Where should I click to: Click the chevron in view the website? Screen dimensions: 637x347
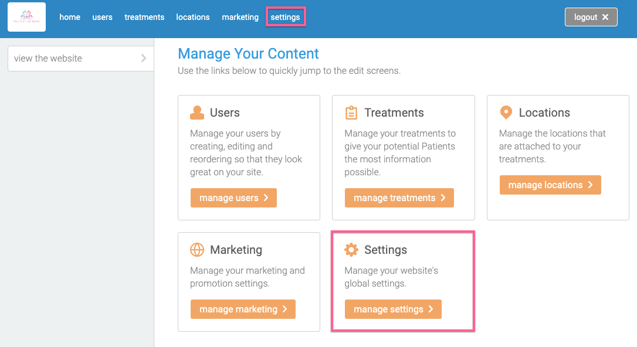pos(143,58)
